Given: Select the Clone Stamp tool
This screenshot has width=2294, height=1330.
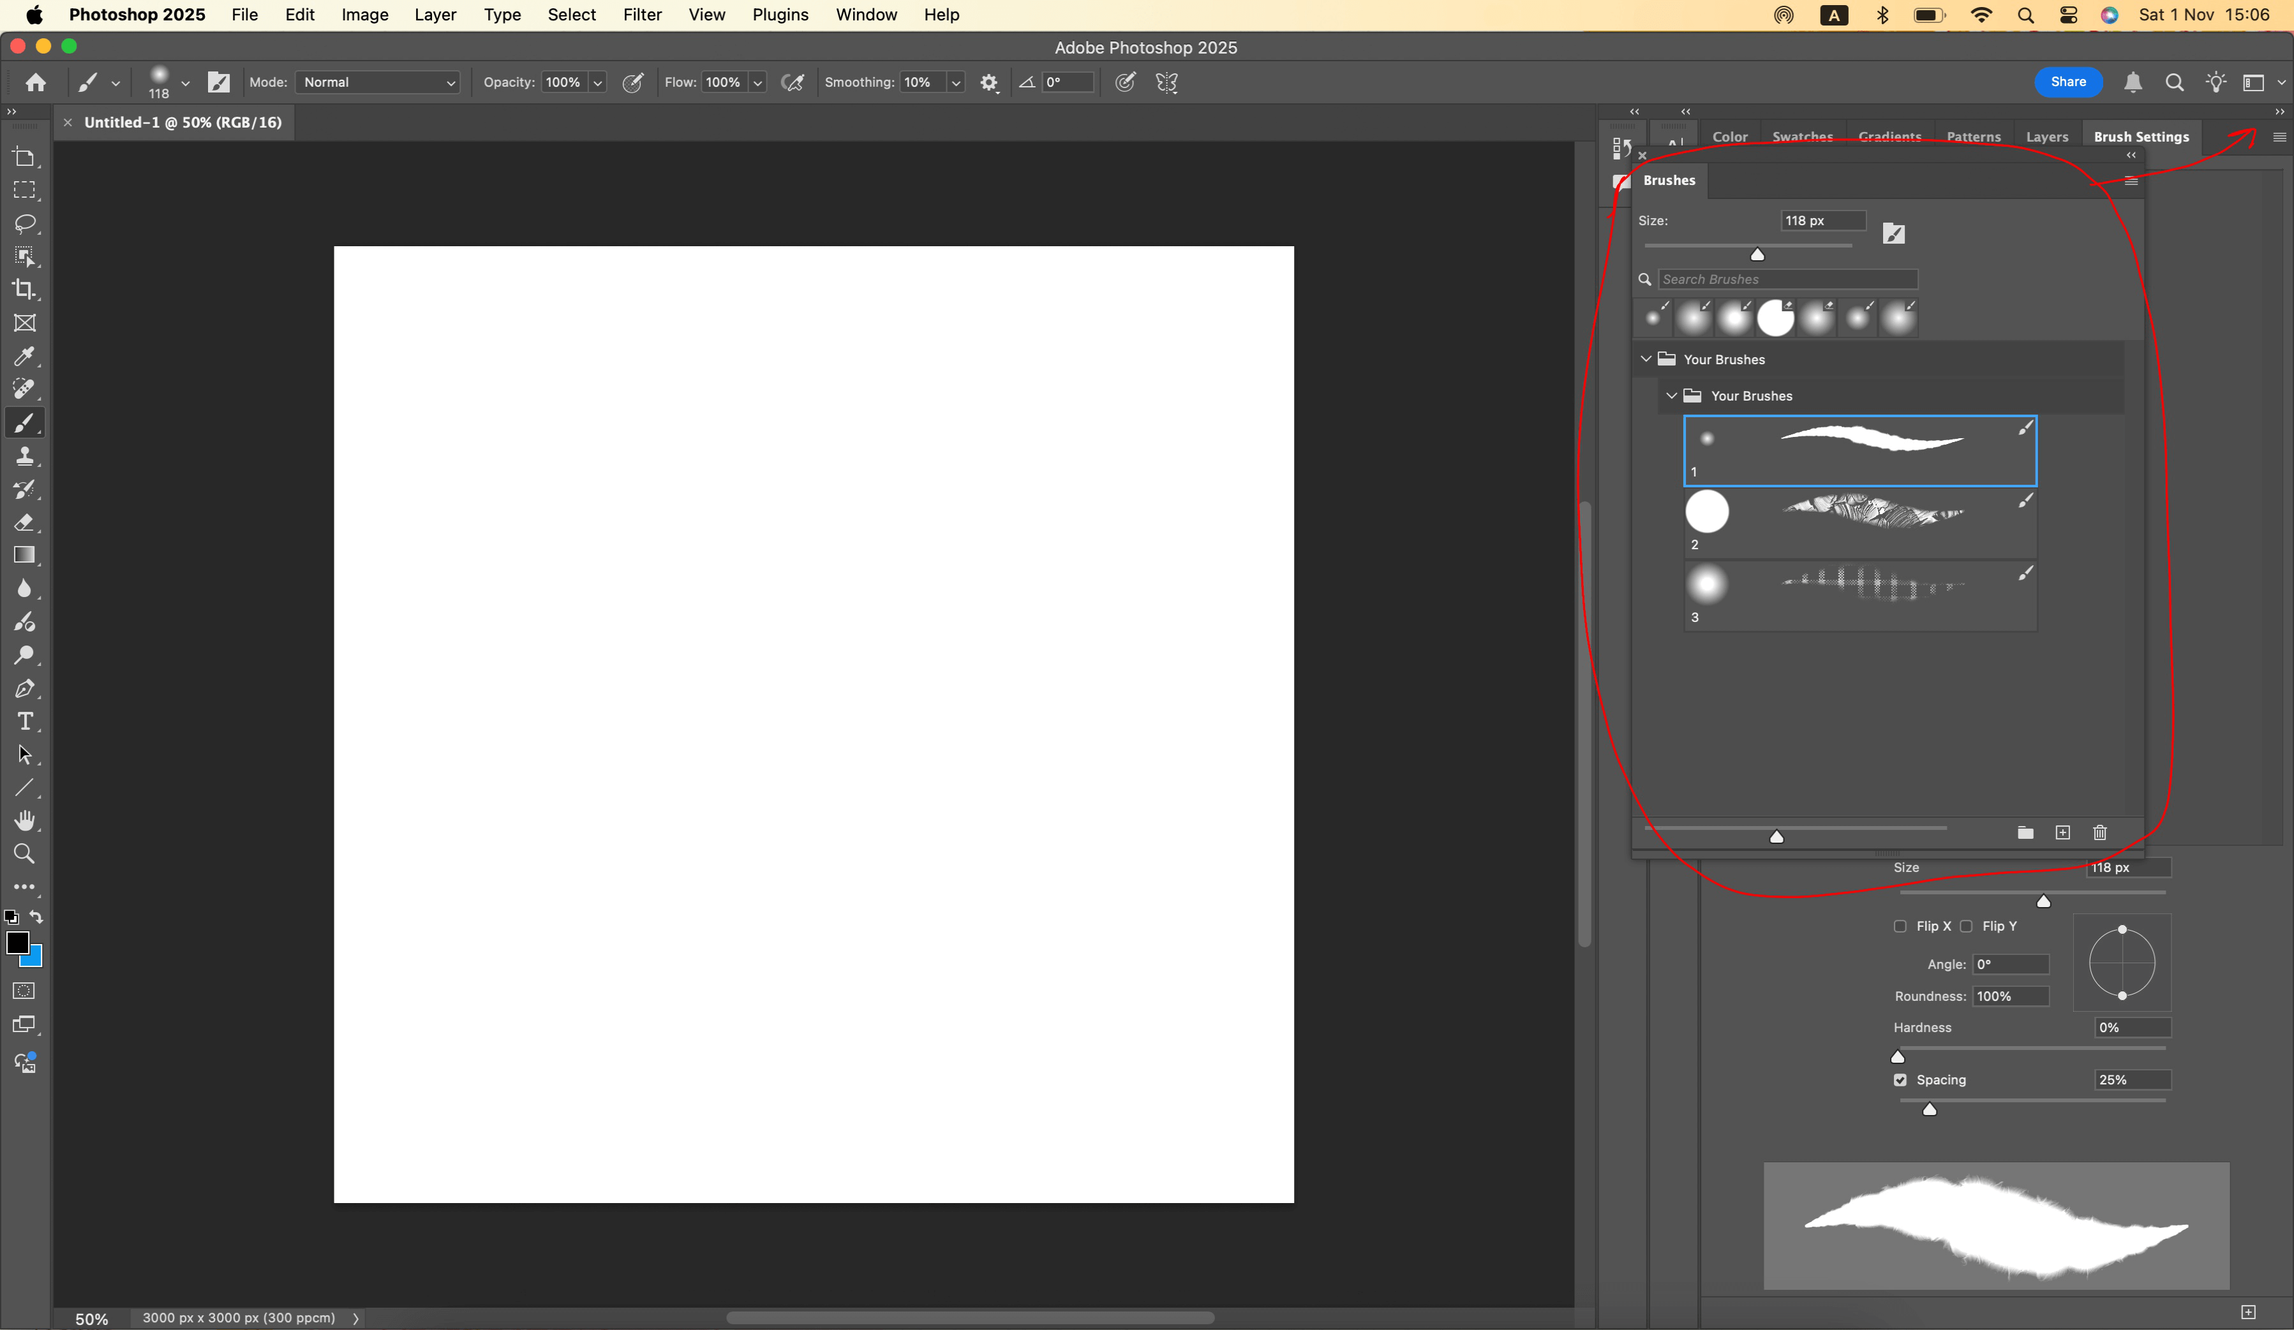Looking at the screenshot, I should (25, 455).
